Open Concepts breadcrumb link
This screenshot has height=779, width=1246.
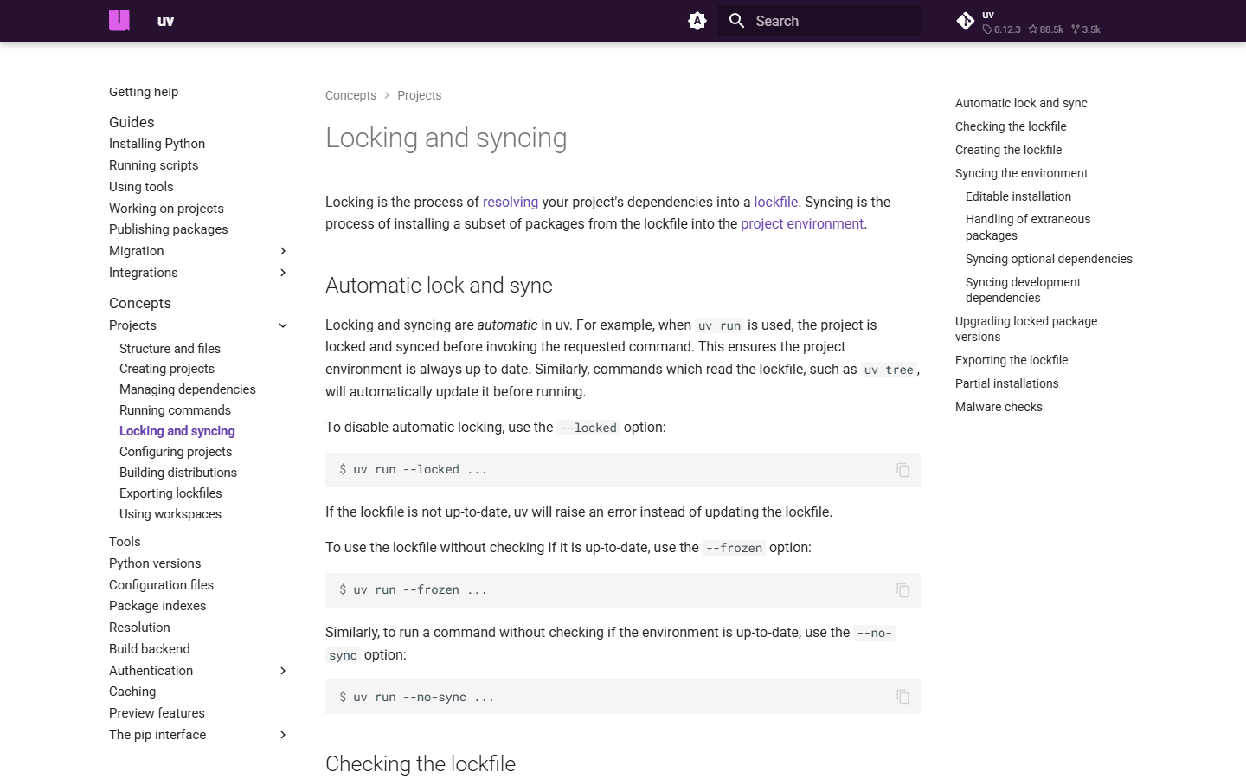point(350,95)
